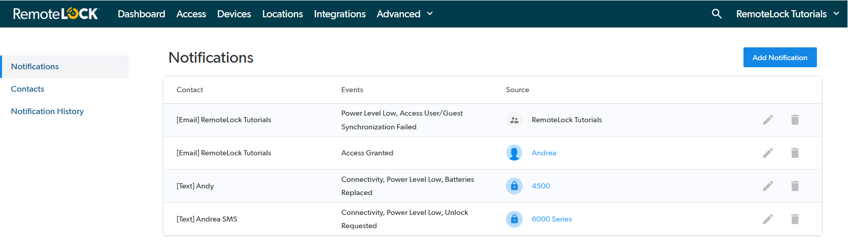Image resolution: width=848 pixels, height=248 pixels.
Task: Open the 4500 lock link
Action: [541, 186]
